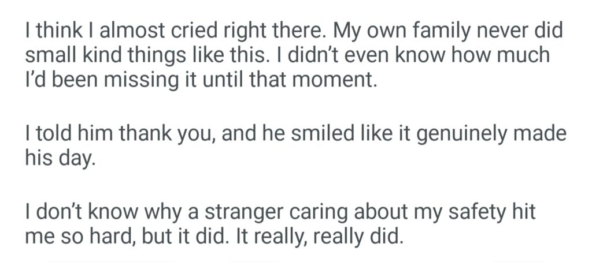This screenshot has height=262, width=592.
Task: Click the word "cried" in first paragraph
Action: click(165, 29)
